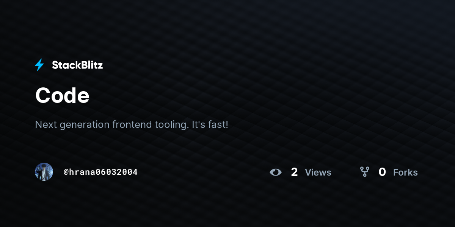The height and width of the screenshot is (227, 455).
Task: Click the eye icon beside view count
Action: [x=276, y=173]
